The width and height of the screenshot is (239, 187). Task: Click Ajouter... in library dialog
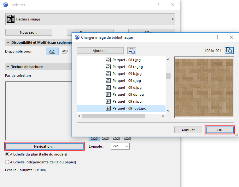[x=100, y=51]
